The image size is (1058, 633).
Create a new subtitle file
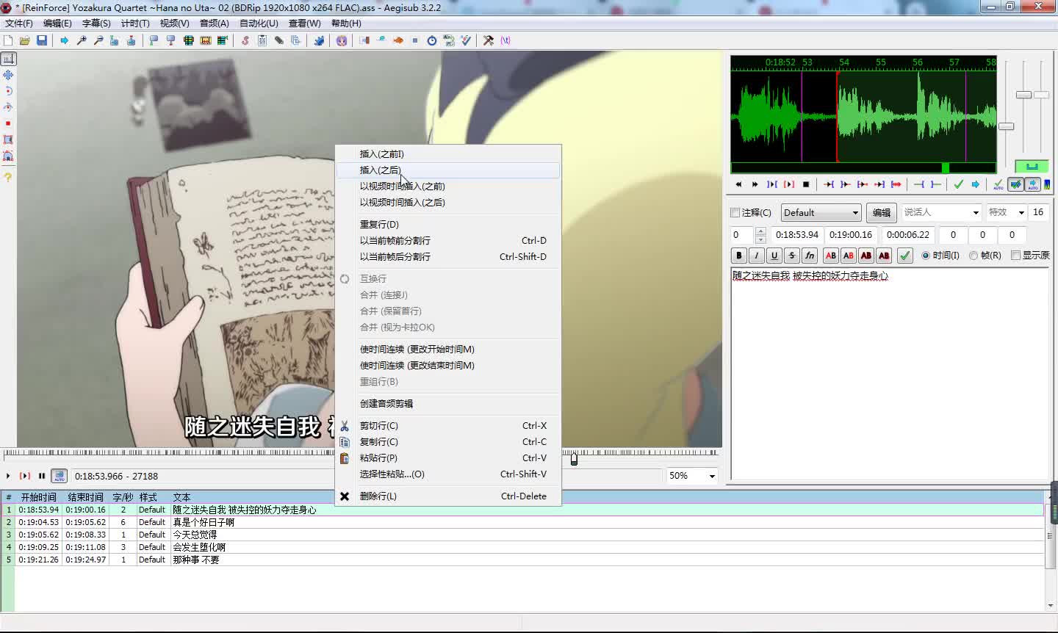(8, 40)
